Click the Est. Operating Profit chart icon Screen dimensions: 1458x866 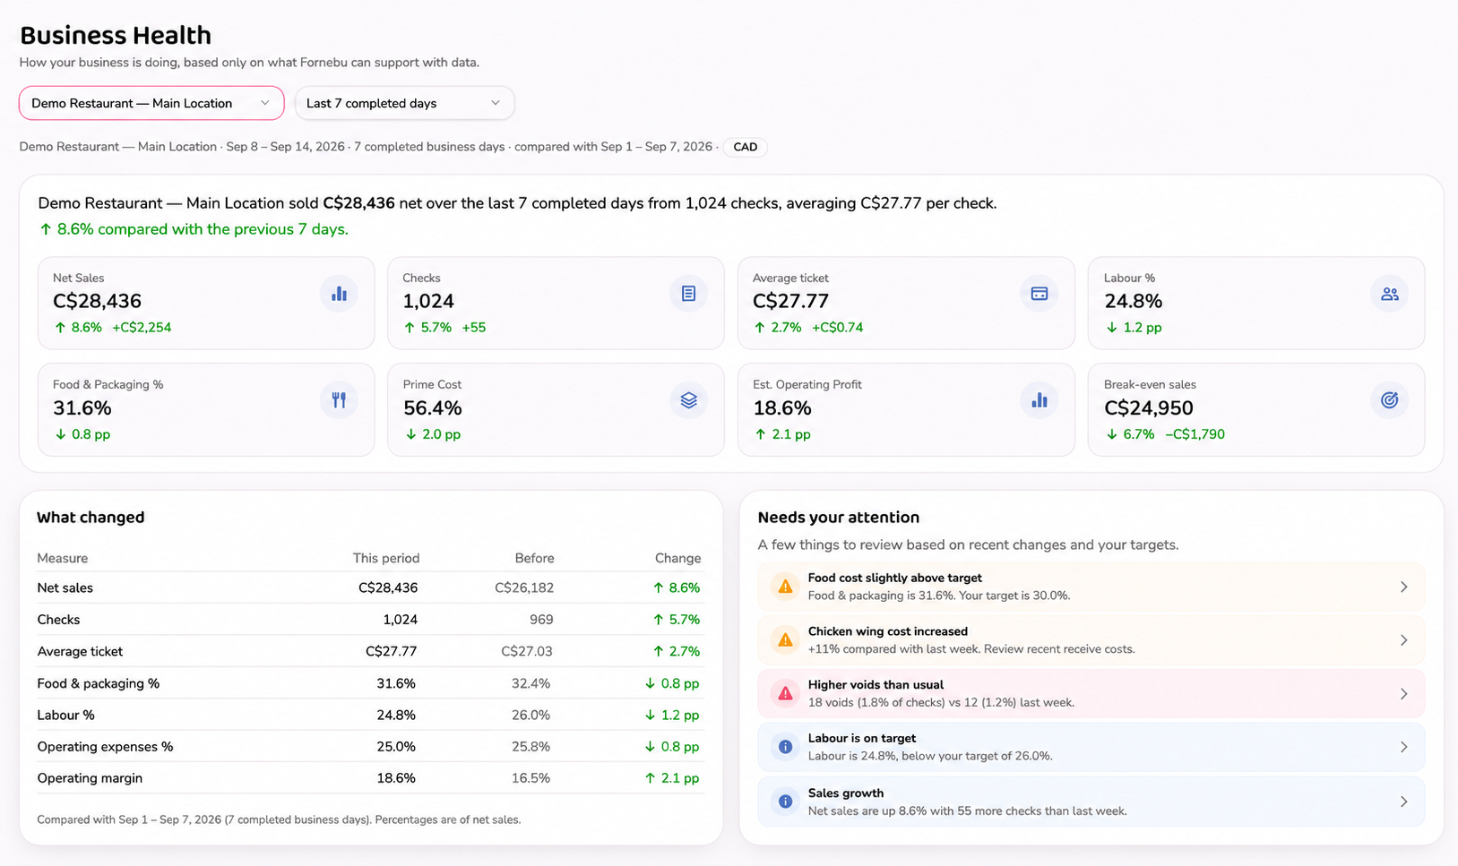pyautogui.click(x=1039, y=400)
